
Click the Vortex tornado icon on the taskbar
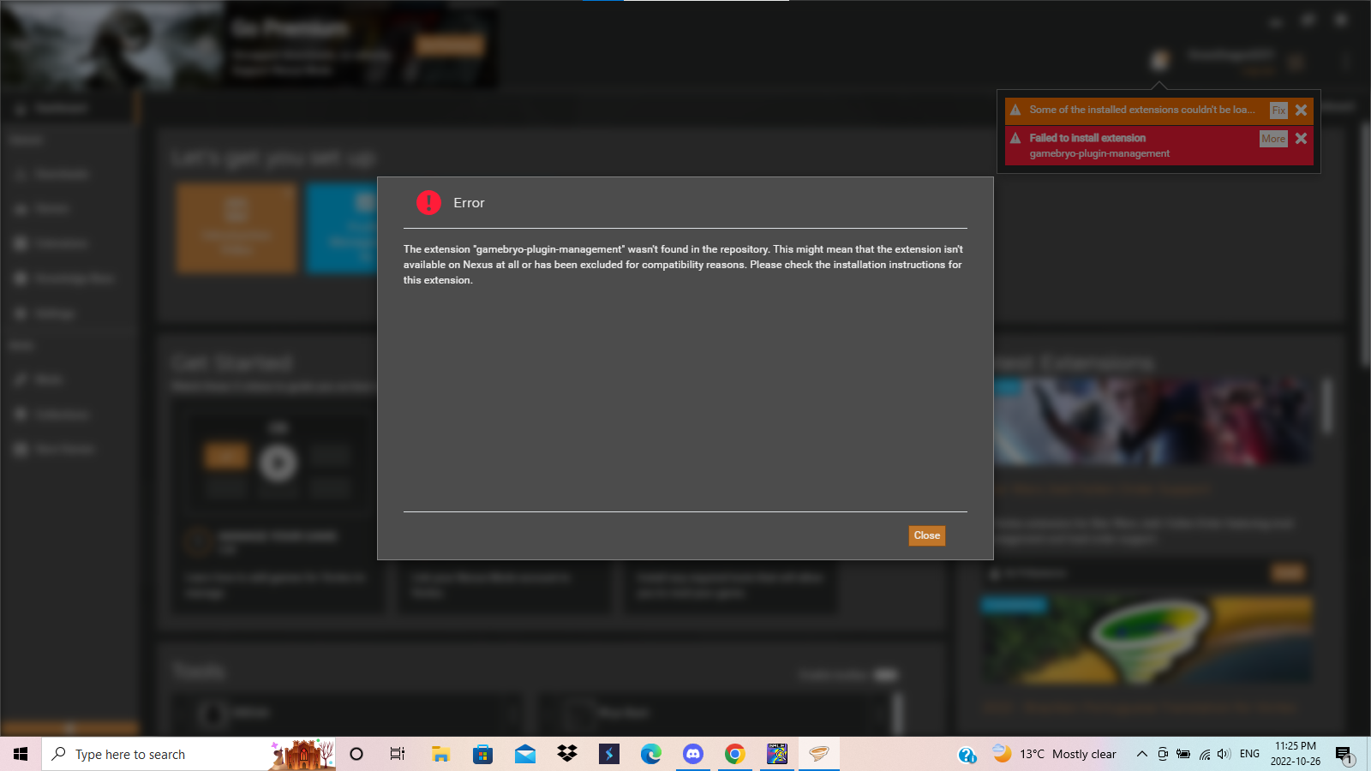point(819,754)
